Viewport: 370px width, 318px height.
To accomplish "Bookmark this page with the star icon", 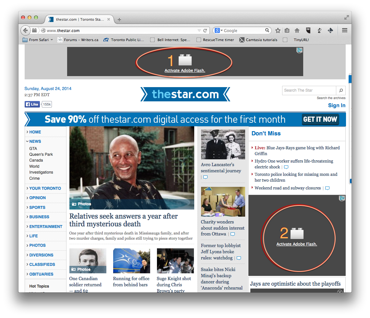I will (278, 30).
